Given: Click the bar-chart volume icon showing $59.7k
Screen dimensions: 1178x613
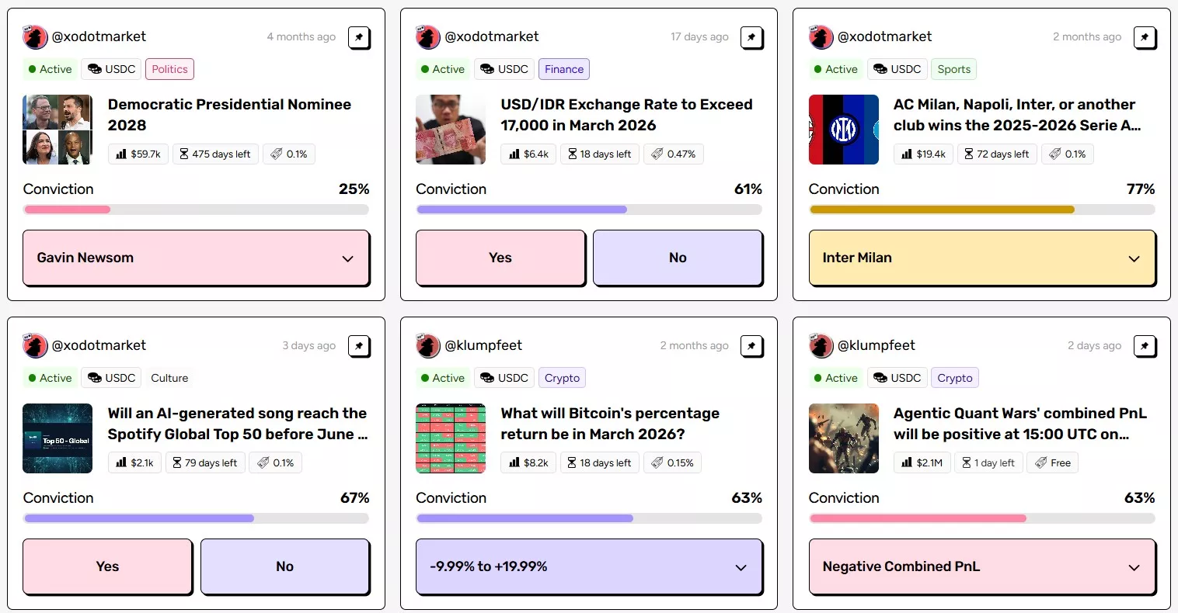Looking at the screenshot, I should (x=120, y=154).
